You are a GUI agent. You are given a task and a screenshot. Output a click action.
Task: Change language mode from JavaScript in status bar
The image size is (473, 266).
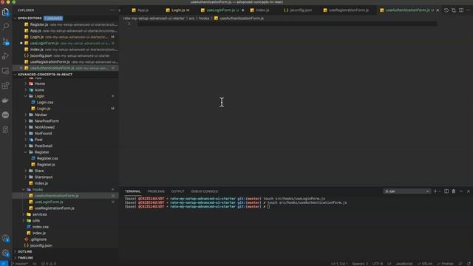tap(404, 264)
